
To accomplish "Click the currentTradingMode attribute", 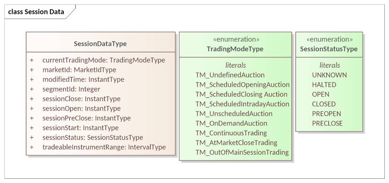I will (104, 60).
